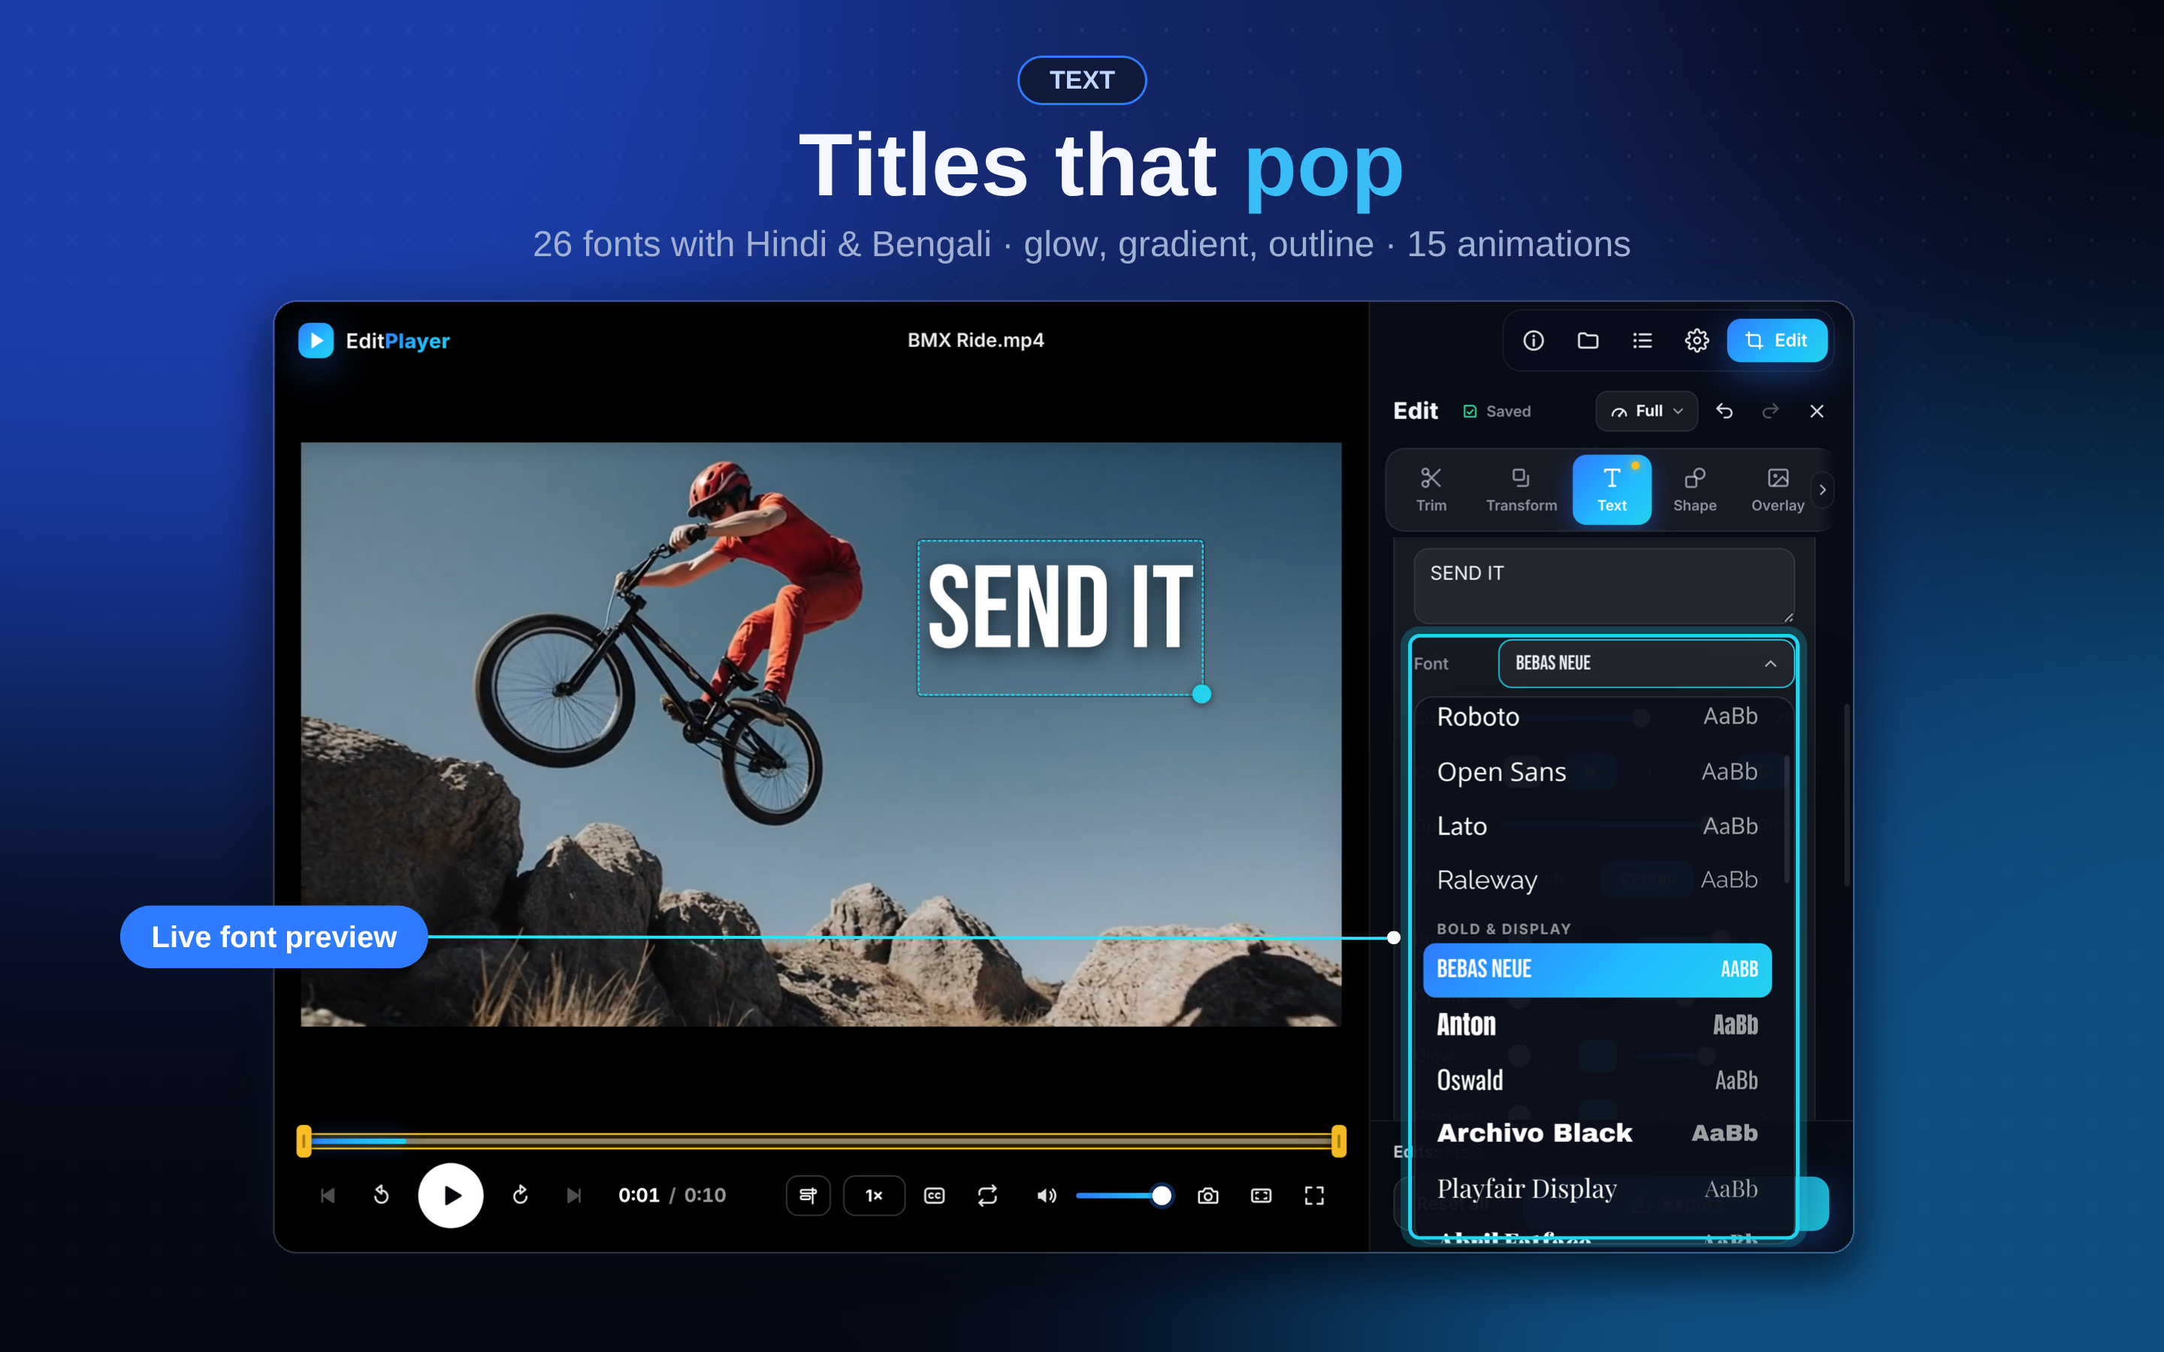
Task: Rewind with the replay-back icon
Action: pyautogui.click(x=381, y=1196)
